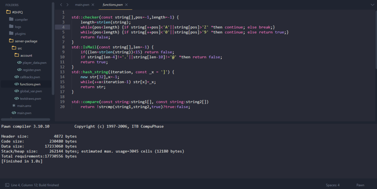Click the Copyright ITB CompuPhase text

coord(119,127)
